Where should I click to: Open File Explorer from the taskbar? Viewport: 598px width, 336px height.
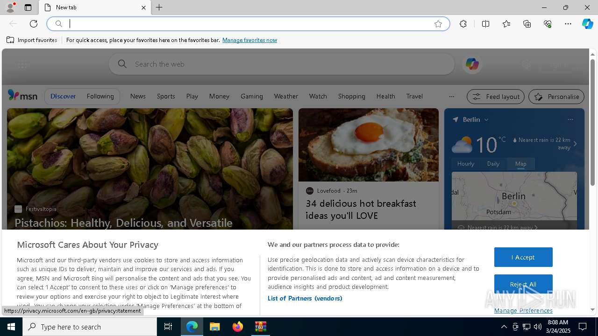214,327
